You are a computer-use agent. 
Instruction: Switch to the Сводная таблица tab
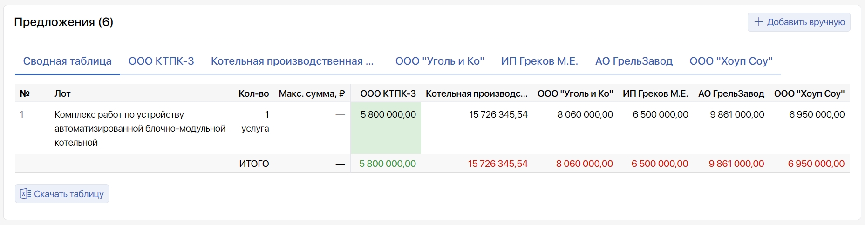point(68,61)
